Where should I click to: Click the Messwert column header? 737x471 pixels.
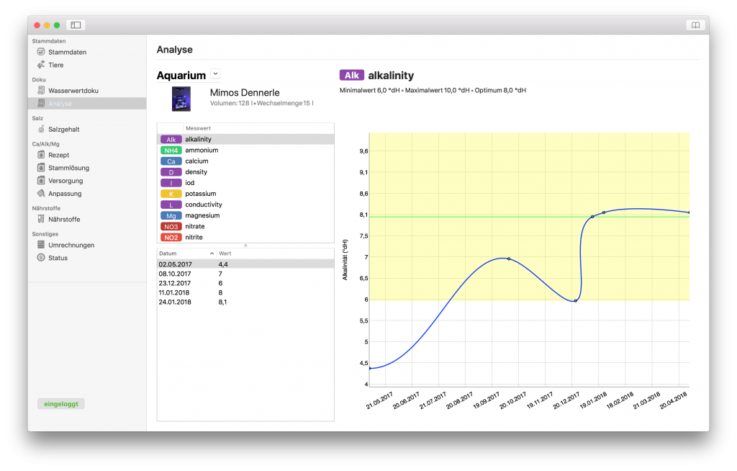[x=258, y=128]
